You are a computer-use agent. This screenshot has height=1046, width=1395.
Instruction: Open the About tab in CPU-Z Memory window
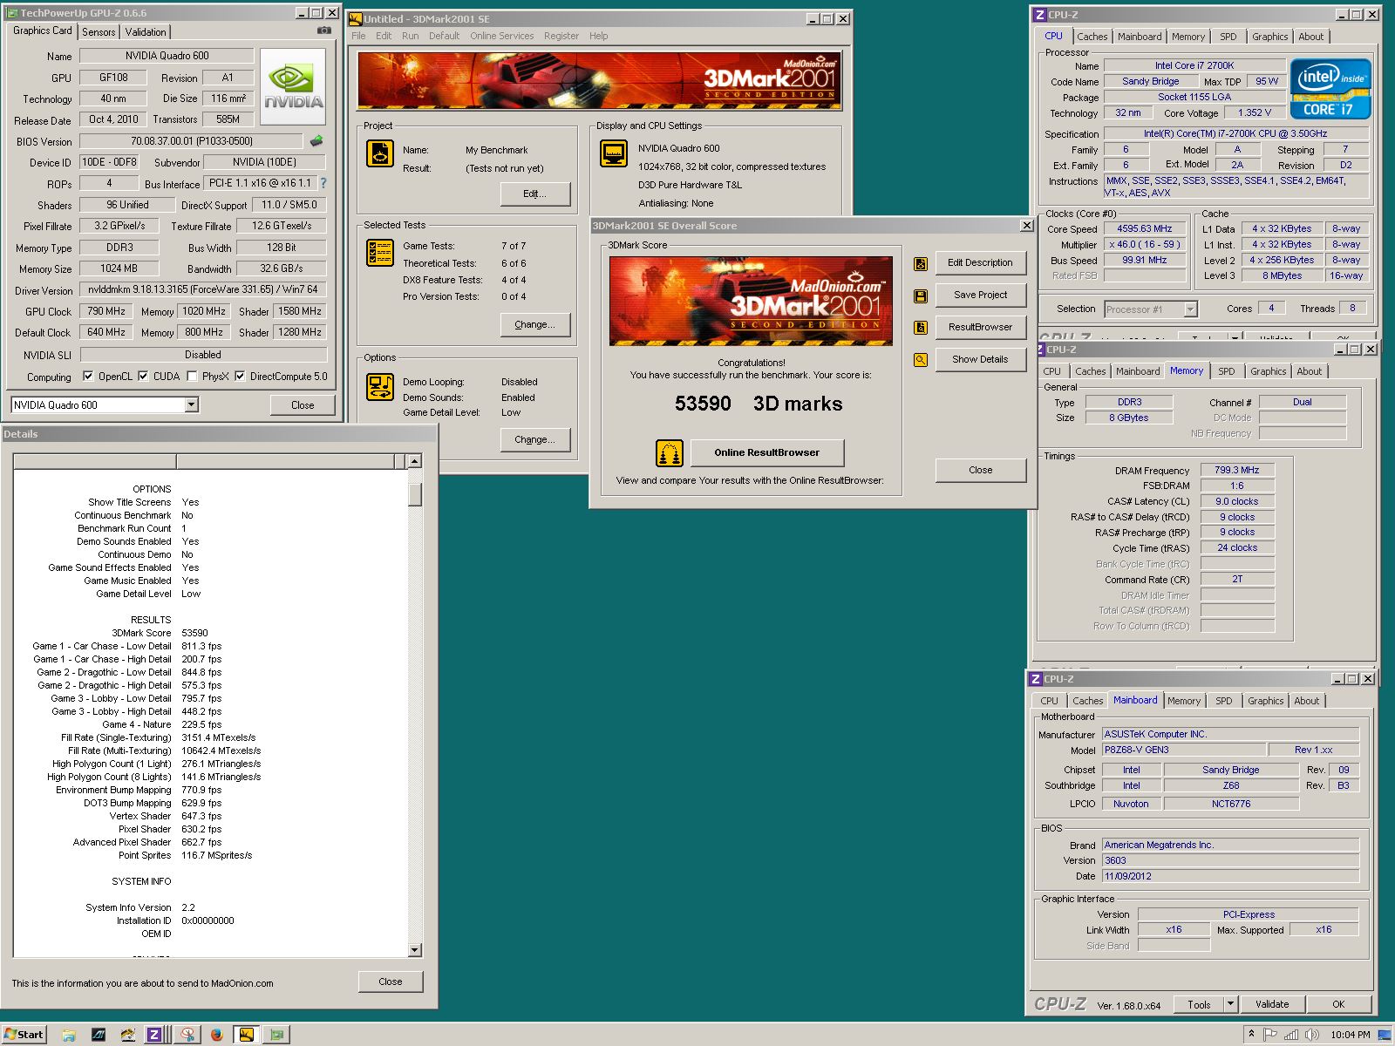tap(1309, 371)
